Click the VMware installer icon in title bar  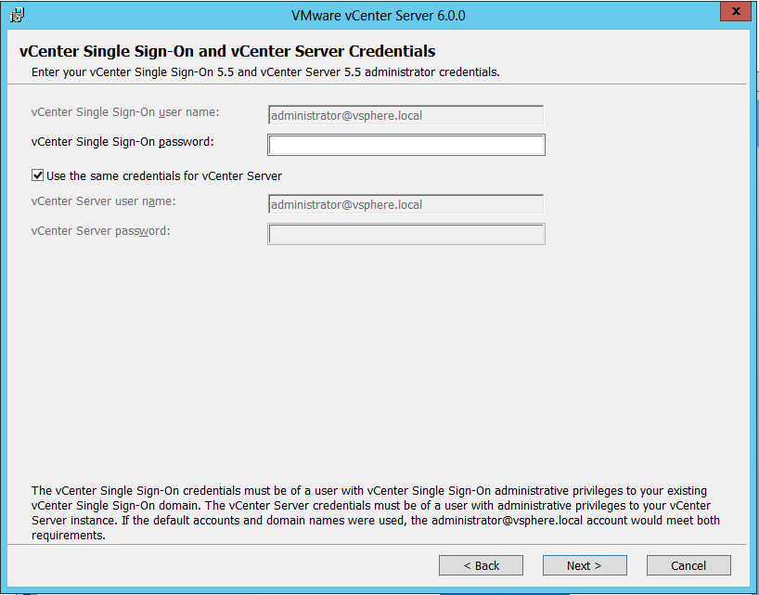coord(17,15)
